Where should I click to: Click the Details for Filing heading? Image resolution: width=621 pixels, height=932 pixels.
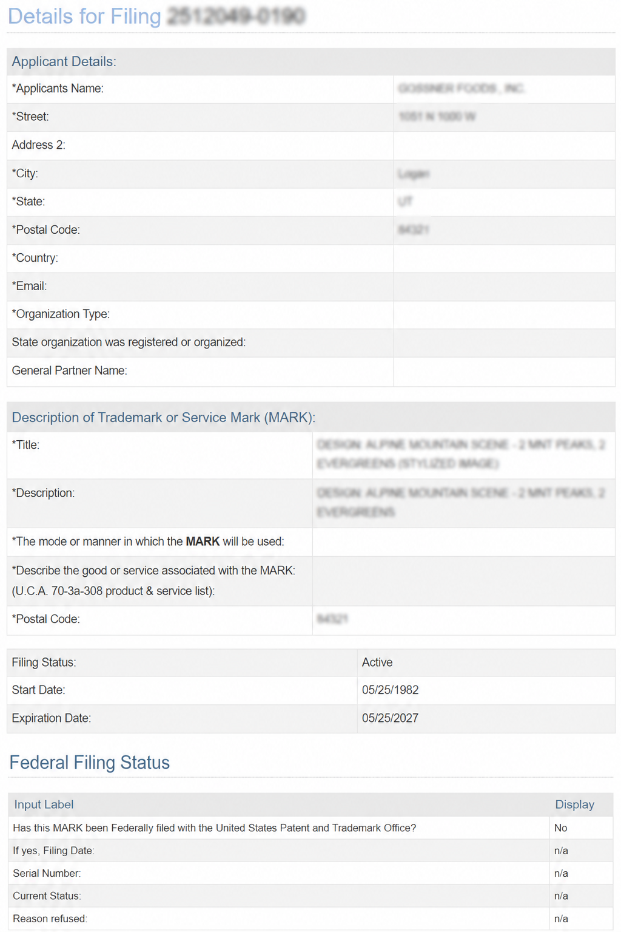[x=156, y=16]
